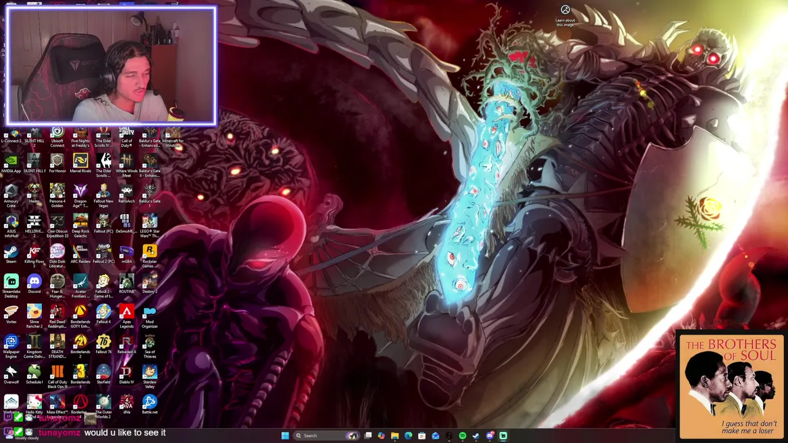This screenshot has width=788, height=443.
Task: Open the L-Connect 3 shortcut
Action: [x=11, y=135]
